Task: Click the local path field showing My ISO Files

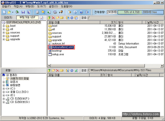Action: click(x=125, y=70)
